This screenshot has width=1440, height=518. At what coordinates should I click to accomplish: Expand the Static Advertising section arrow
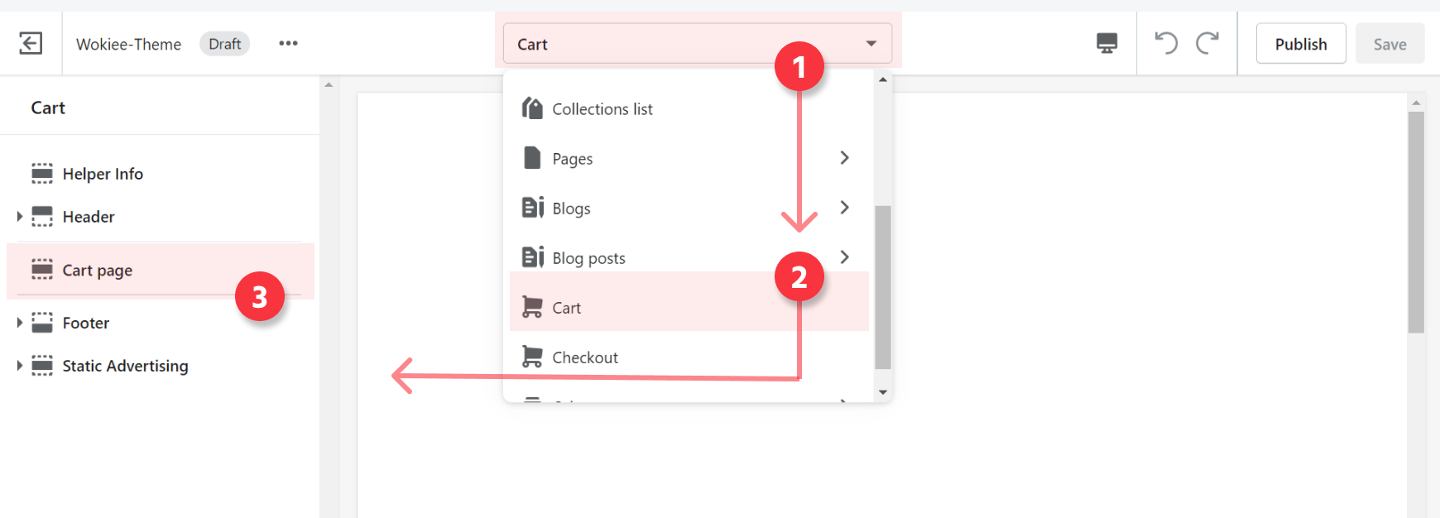pos(20,366)
